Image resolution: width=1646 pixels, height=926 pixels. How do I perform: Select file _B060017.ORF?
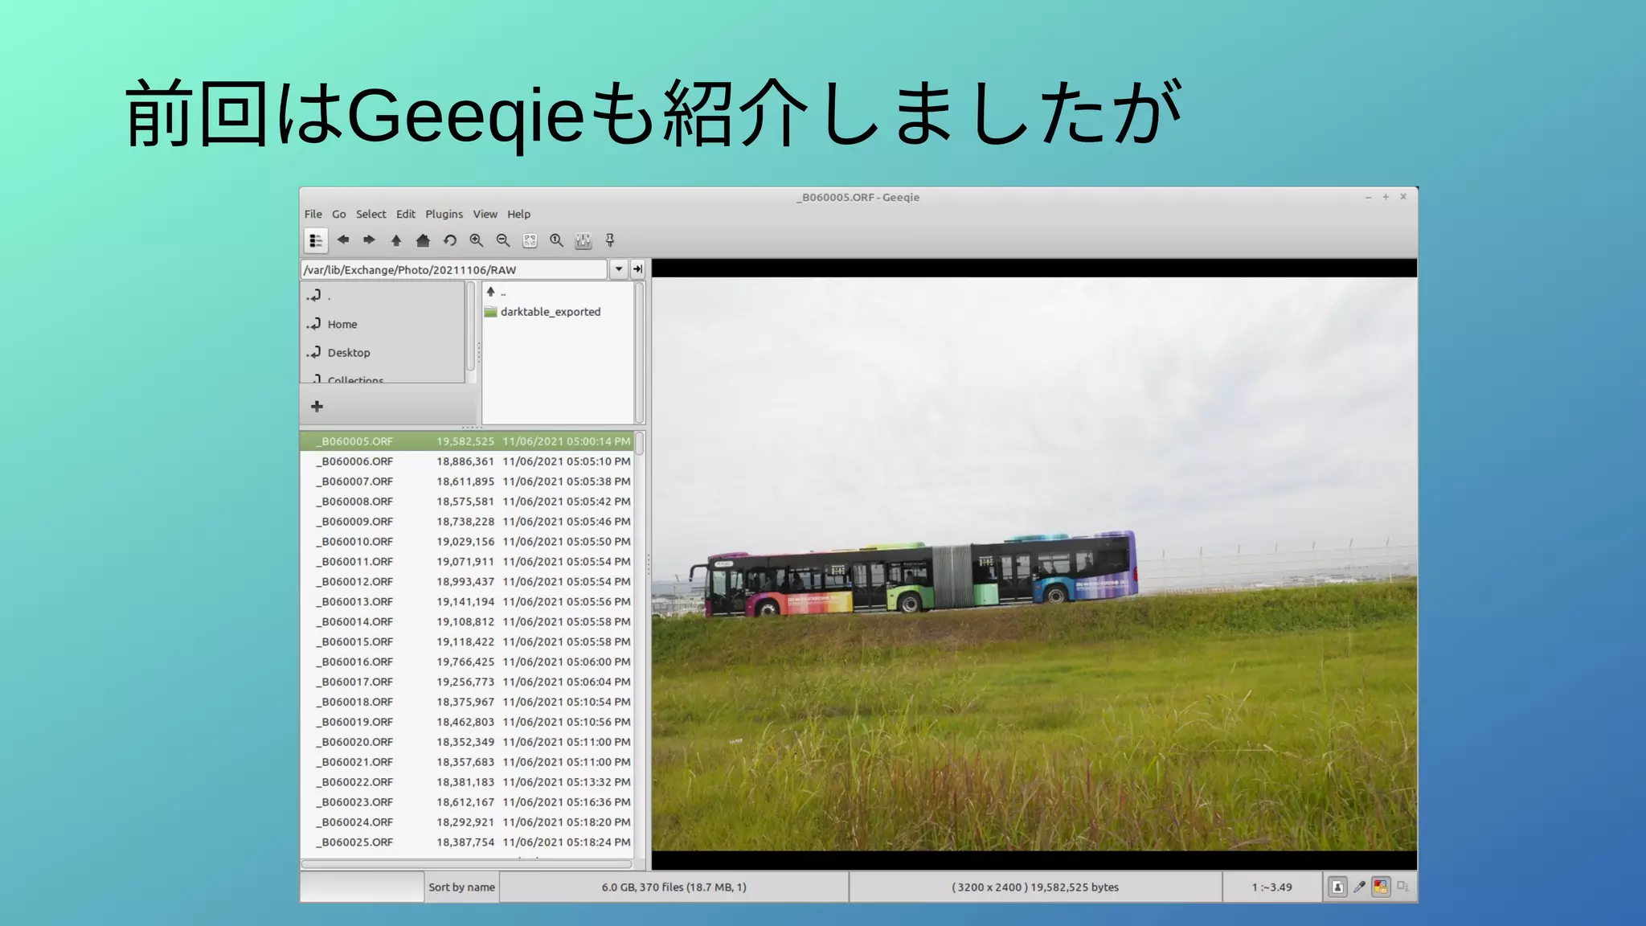click(467, 682)
